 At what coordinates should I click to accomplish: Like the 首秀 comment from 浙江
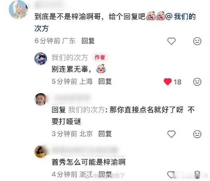click(x=171, y=174)
